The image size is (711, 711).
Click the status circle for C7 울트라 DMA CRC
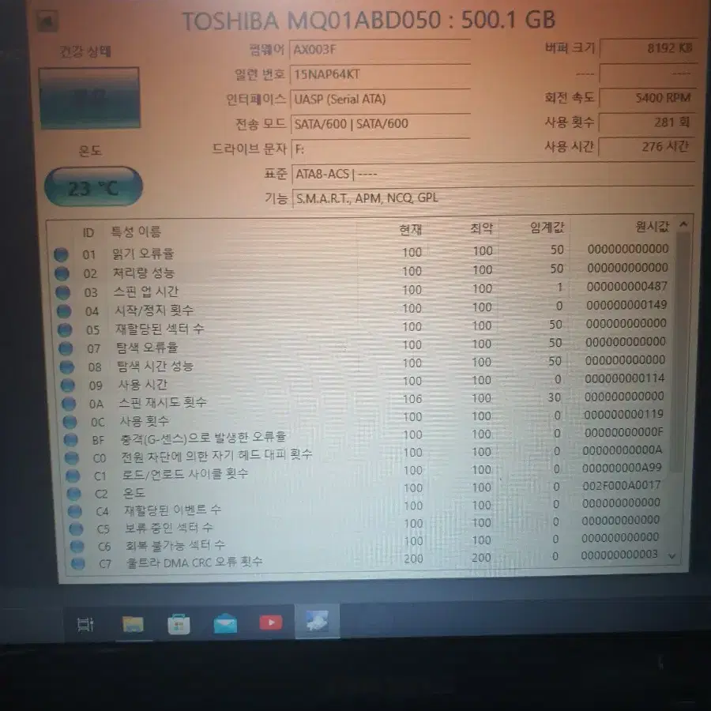pos(78,563)
